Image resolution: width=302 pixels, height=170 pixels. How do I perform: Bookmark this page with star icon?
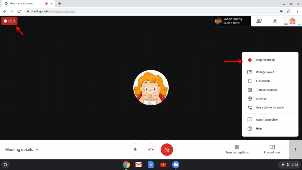coord(288,12)
